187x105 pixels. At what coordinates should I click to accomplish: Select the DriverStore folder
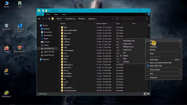pos(67,76)
